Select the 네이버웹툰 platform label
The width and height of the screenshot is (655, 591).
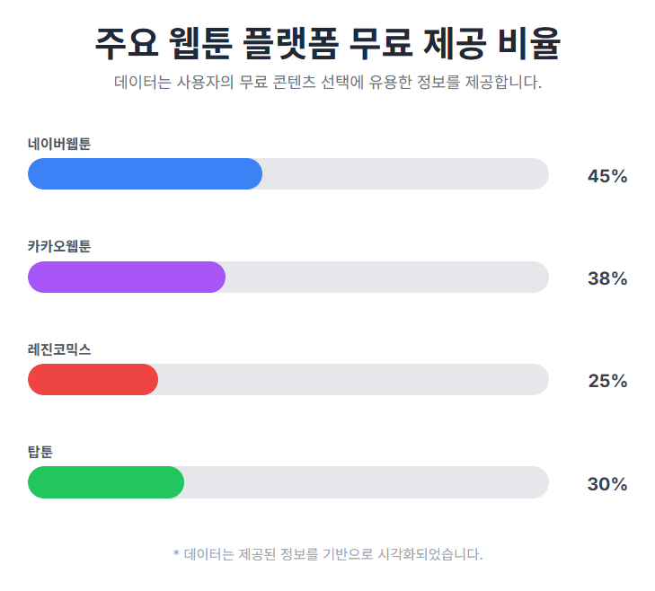(59, 143)
